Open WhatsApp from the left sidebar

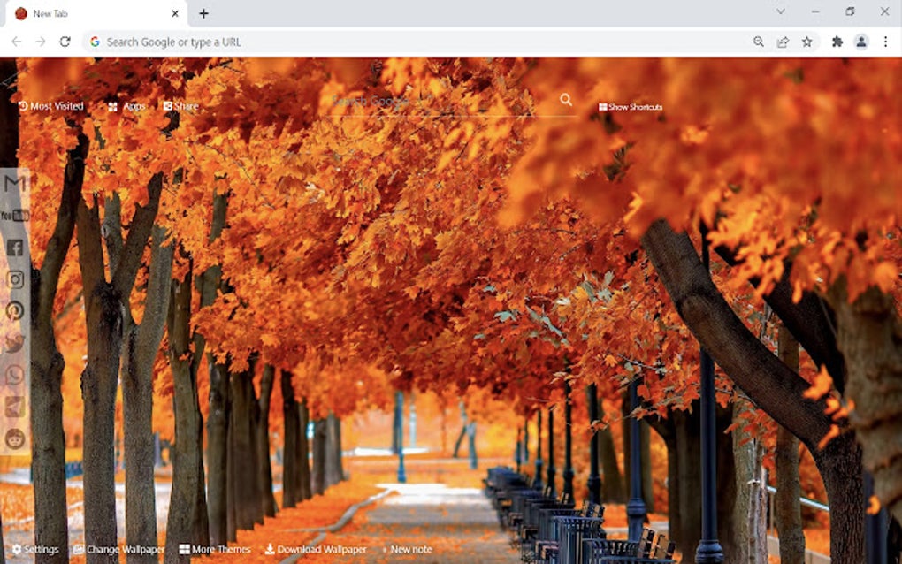click(x=14, y=375)
